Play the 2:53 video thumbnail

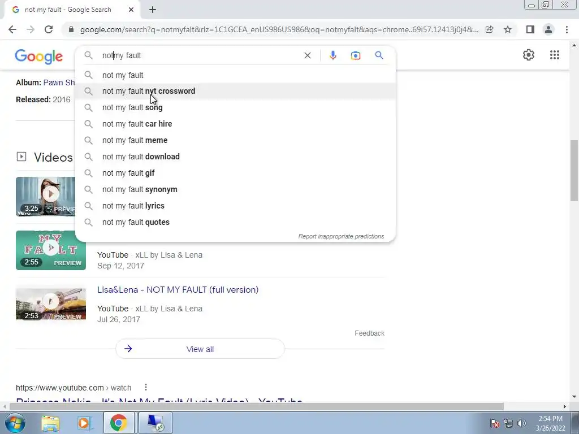pos(50,303)
